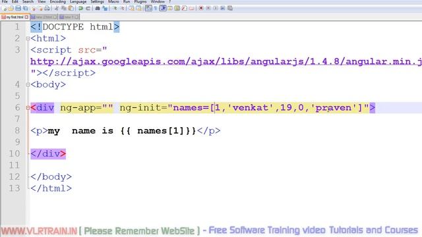Cut the selection using the scissors icon

pyautogui.click(x=57, y=9)
